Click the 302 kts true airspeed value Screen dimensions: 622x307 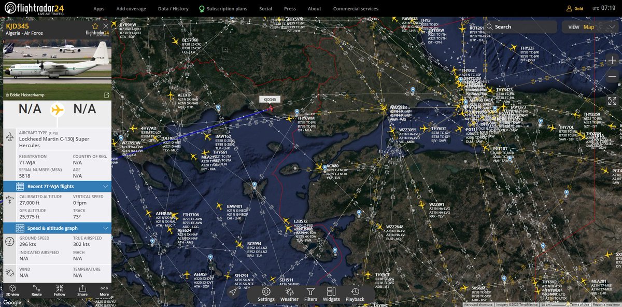[x=82, y=244]
